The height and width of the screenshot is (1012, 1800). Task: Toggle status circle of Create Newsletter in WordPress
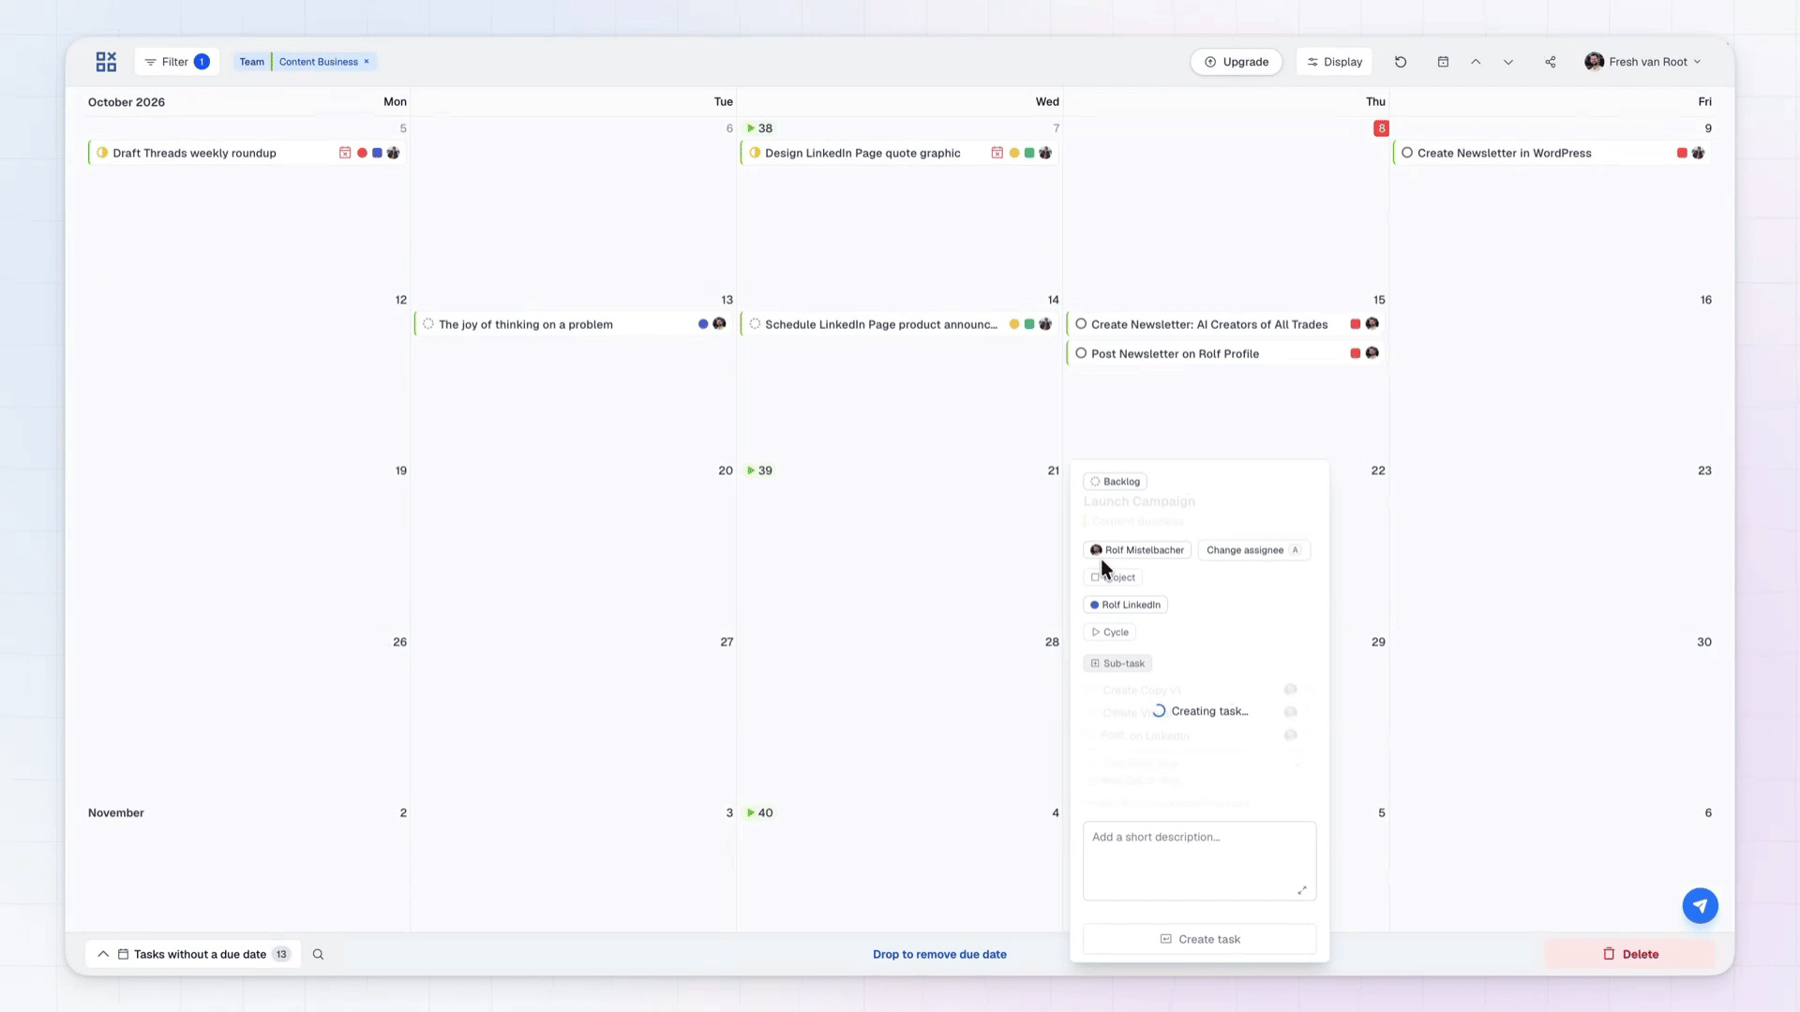(x=1407, y=153)
